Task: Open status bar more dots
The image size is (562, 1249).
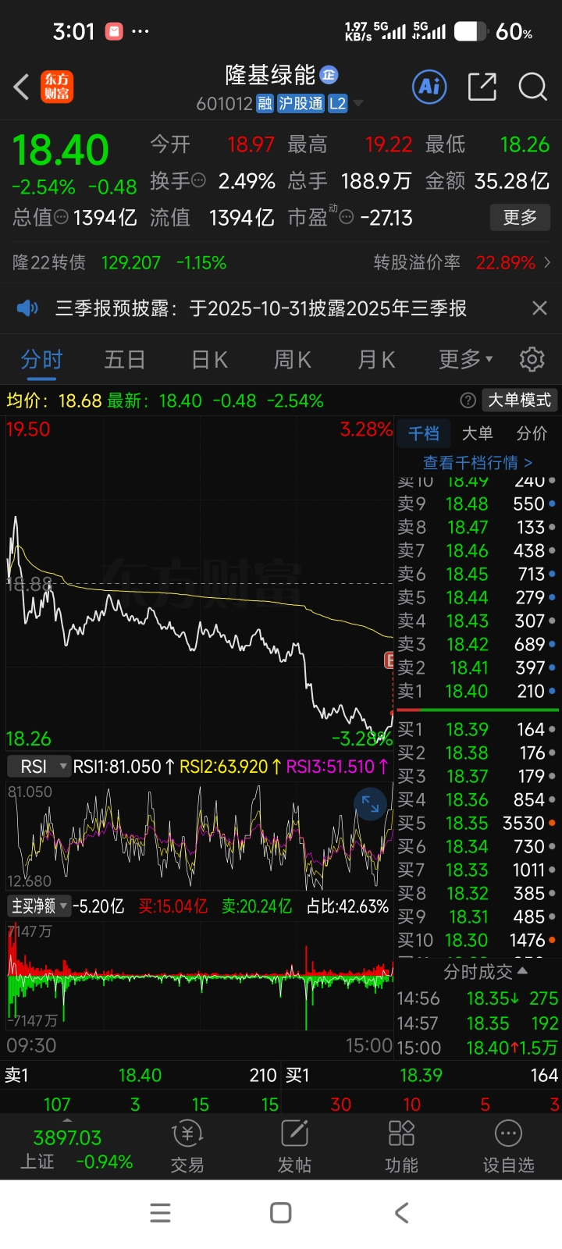Action: point(140,32)
